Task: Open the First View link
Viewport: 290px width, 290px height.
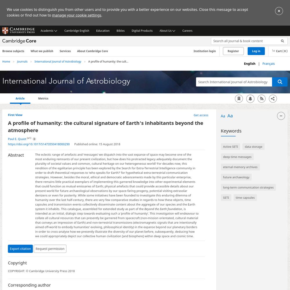Action: [x=15, y=115]
